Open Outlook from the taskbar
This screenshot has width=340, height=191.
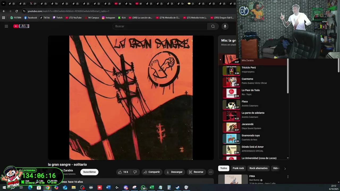coord(65,188)
